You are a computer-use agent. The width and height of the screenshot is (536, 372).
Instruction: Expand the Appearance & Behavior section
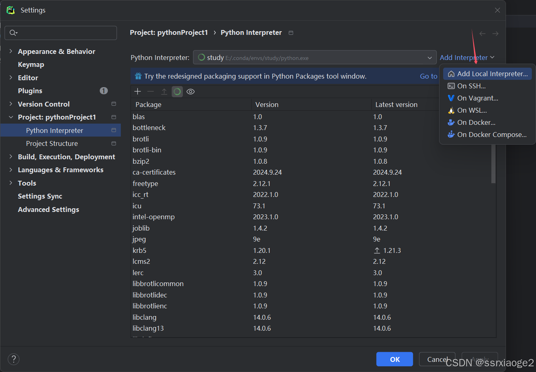pyautogui.click(x=11, y=51)
